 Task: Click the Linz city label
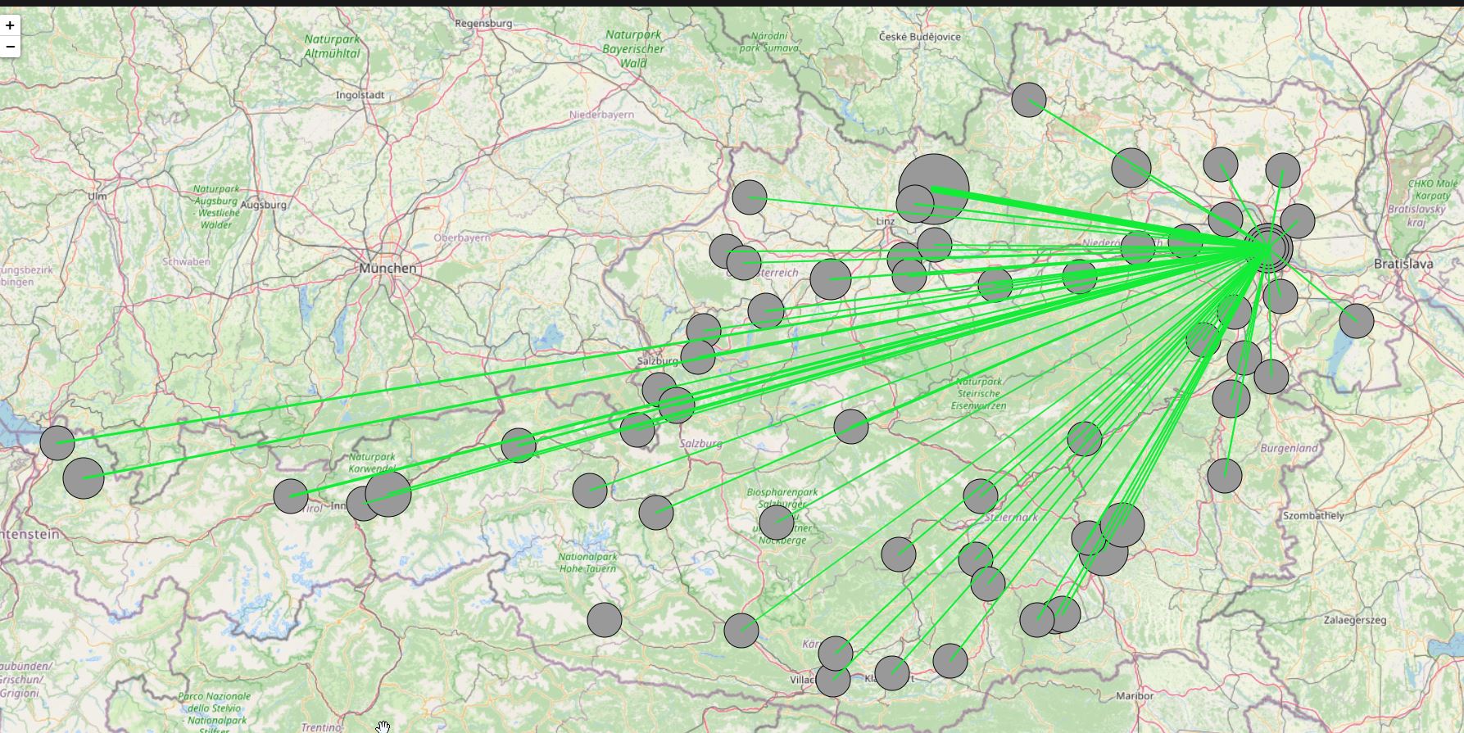886,221
